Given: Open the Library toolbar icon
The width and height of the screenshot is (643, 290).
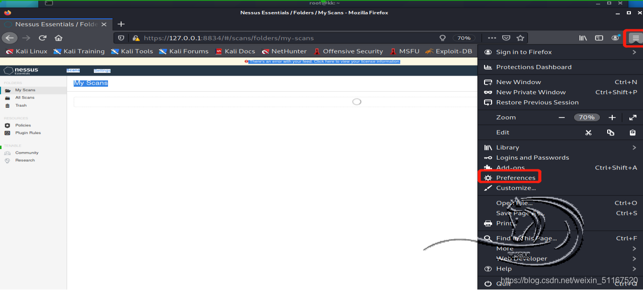Looking at the screenshot, I should pos(583,38).
